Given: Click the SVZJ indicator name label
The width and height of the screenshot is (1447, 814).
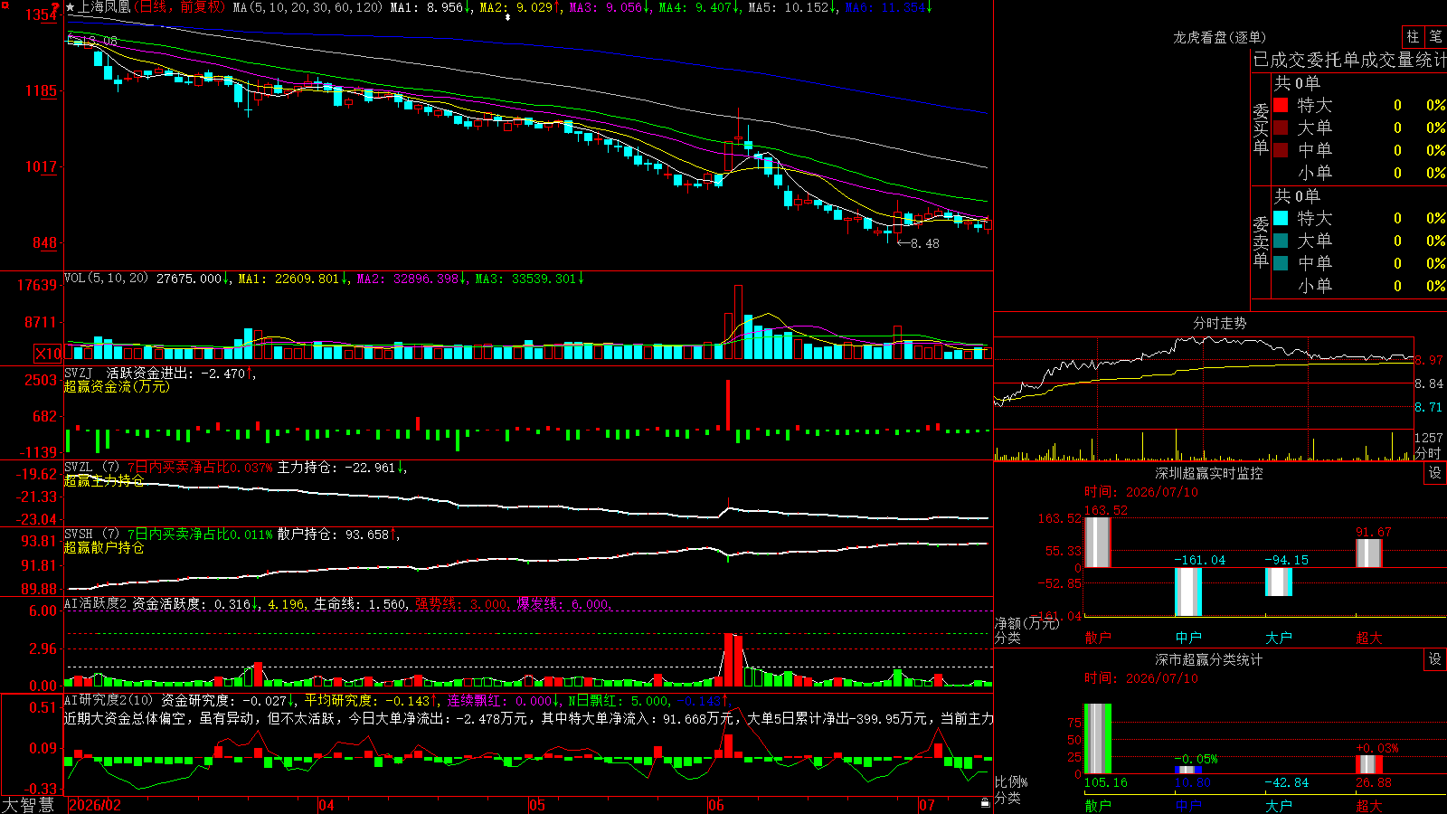Looking at the screenshot, I should (x=79, y=374).
